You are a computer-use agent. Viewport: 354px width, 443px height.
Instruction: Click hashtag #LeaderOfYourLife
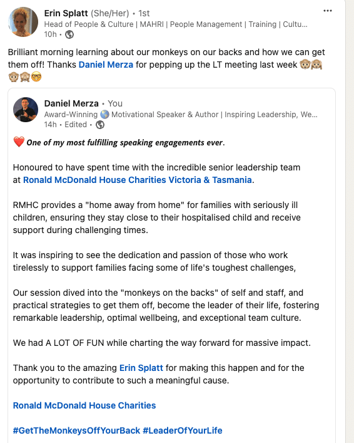click(183, 430)
